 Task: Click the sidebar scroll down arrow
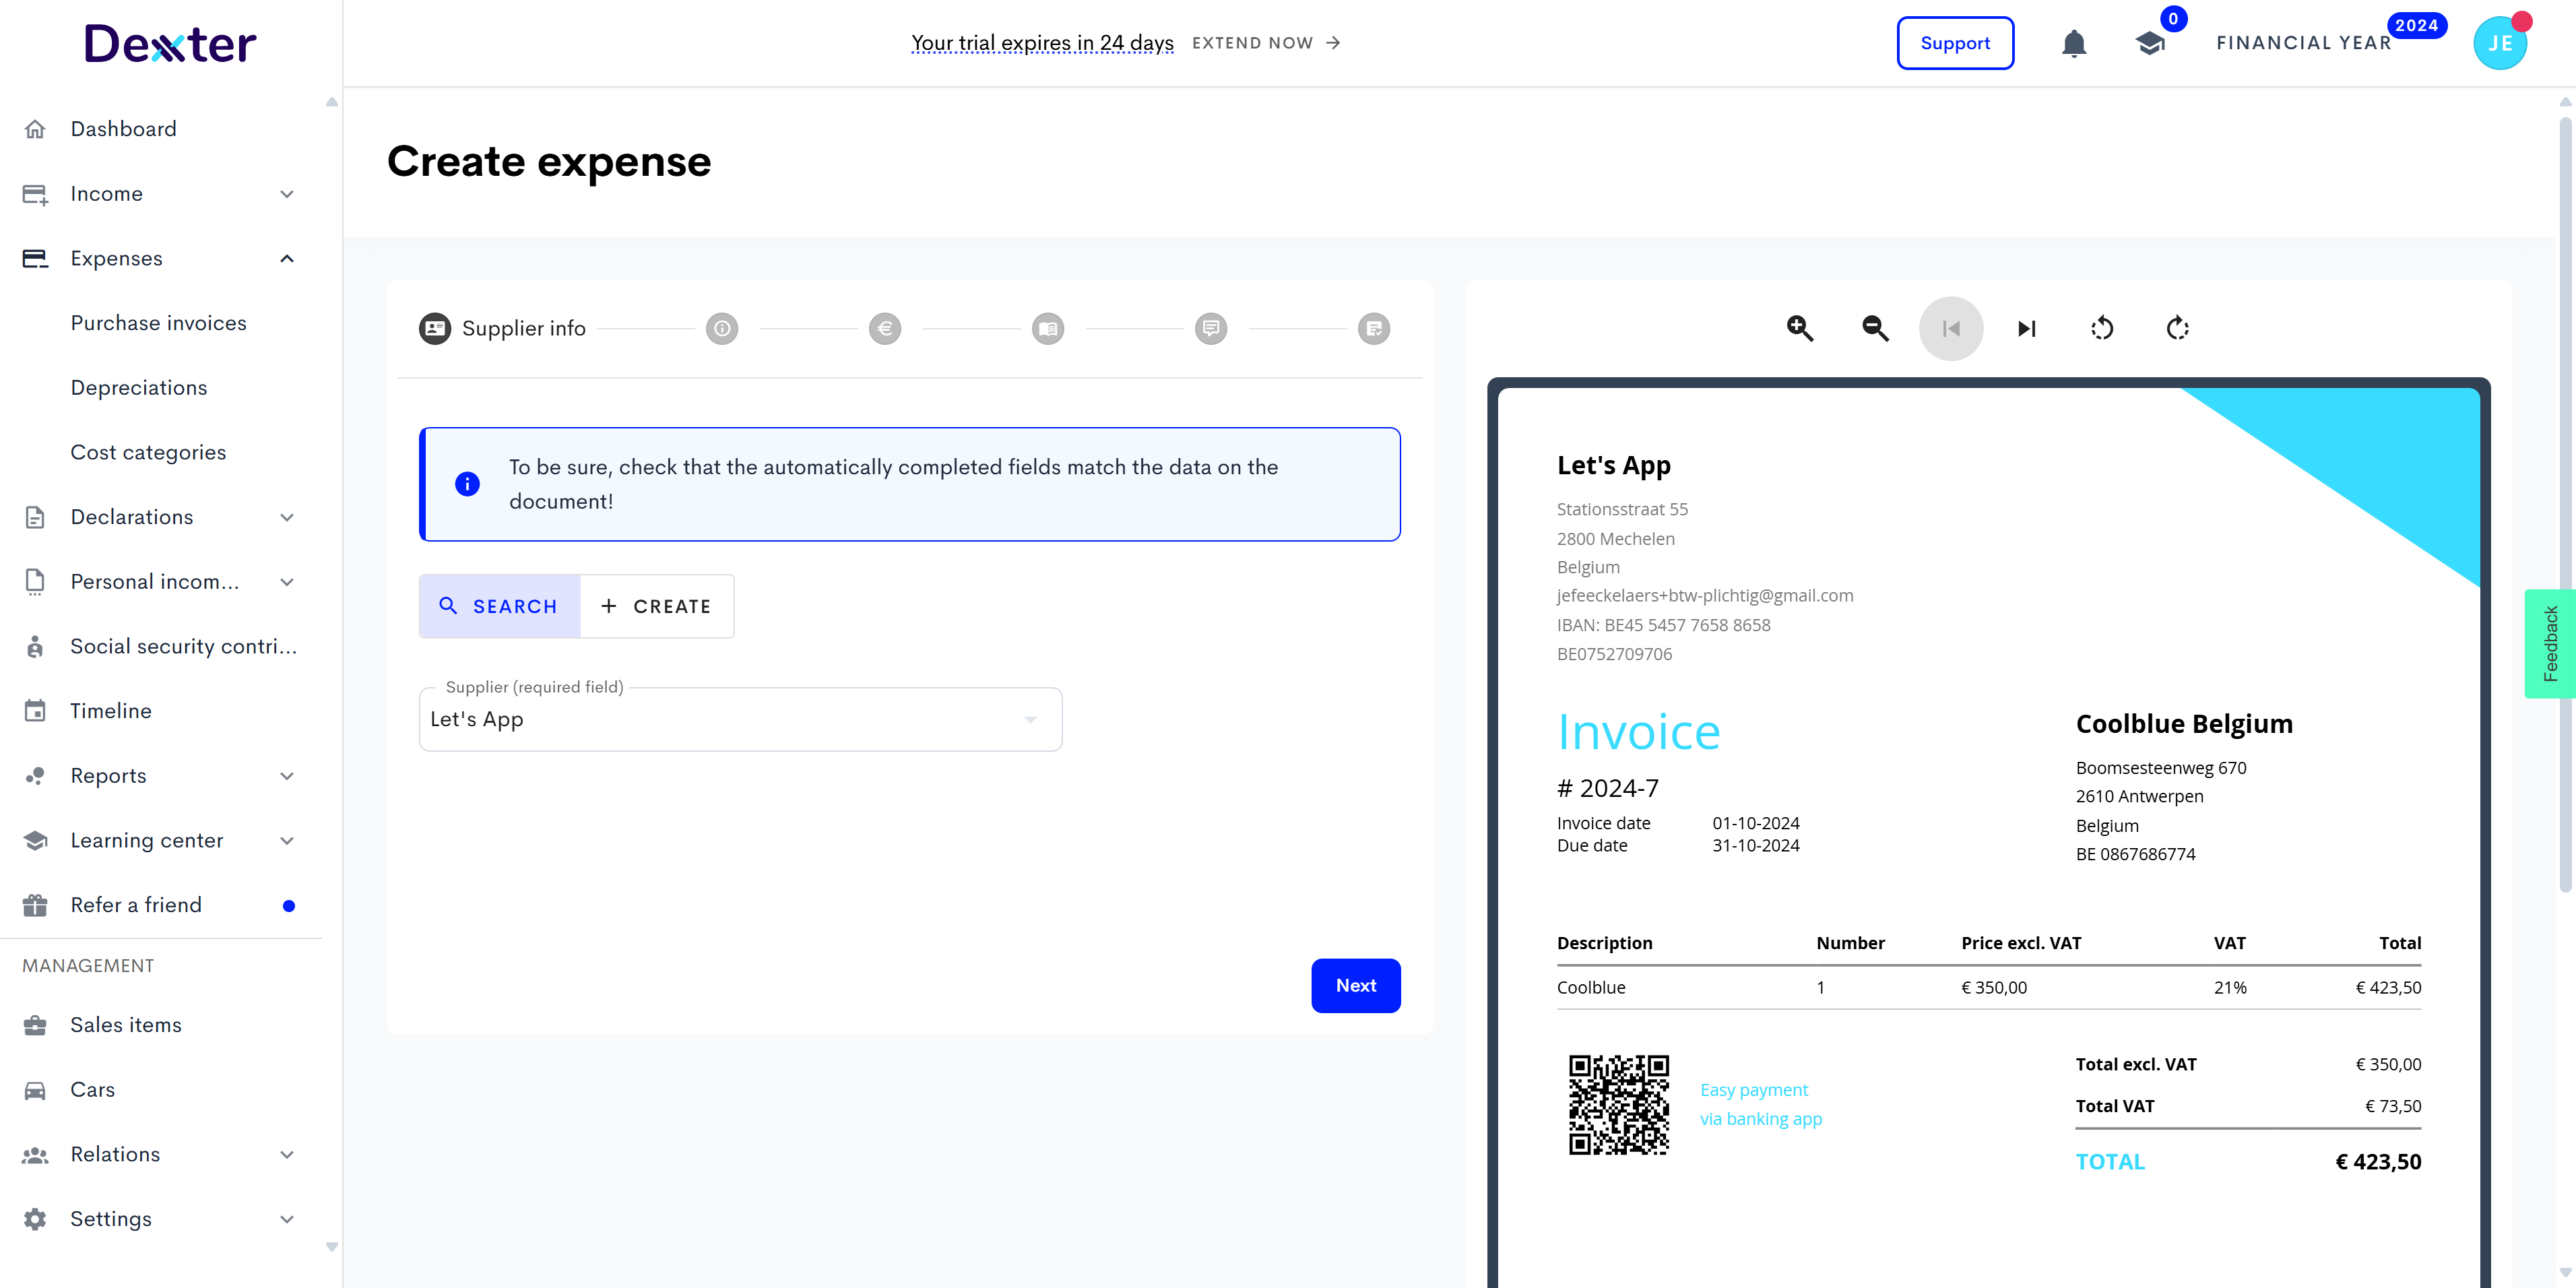[332, 1247]
